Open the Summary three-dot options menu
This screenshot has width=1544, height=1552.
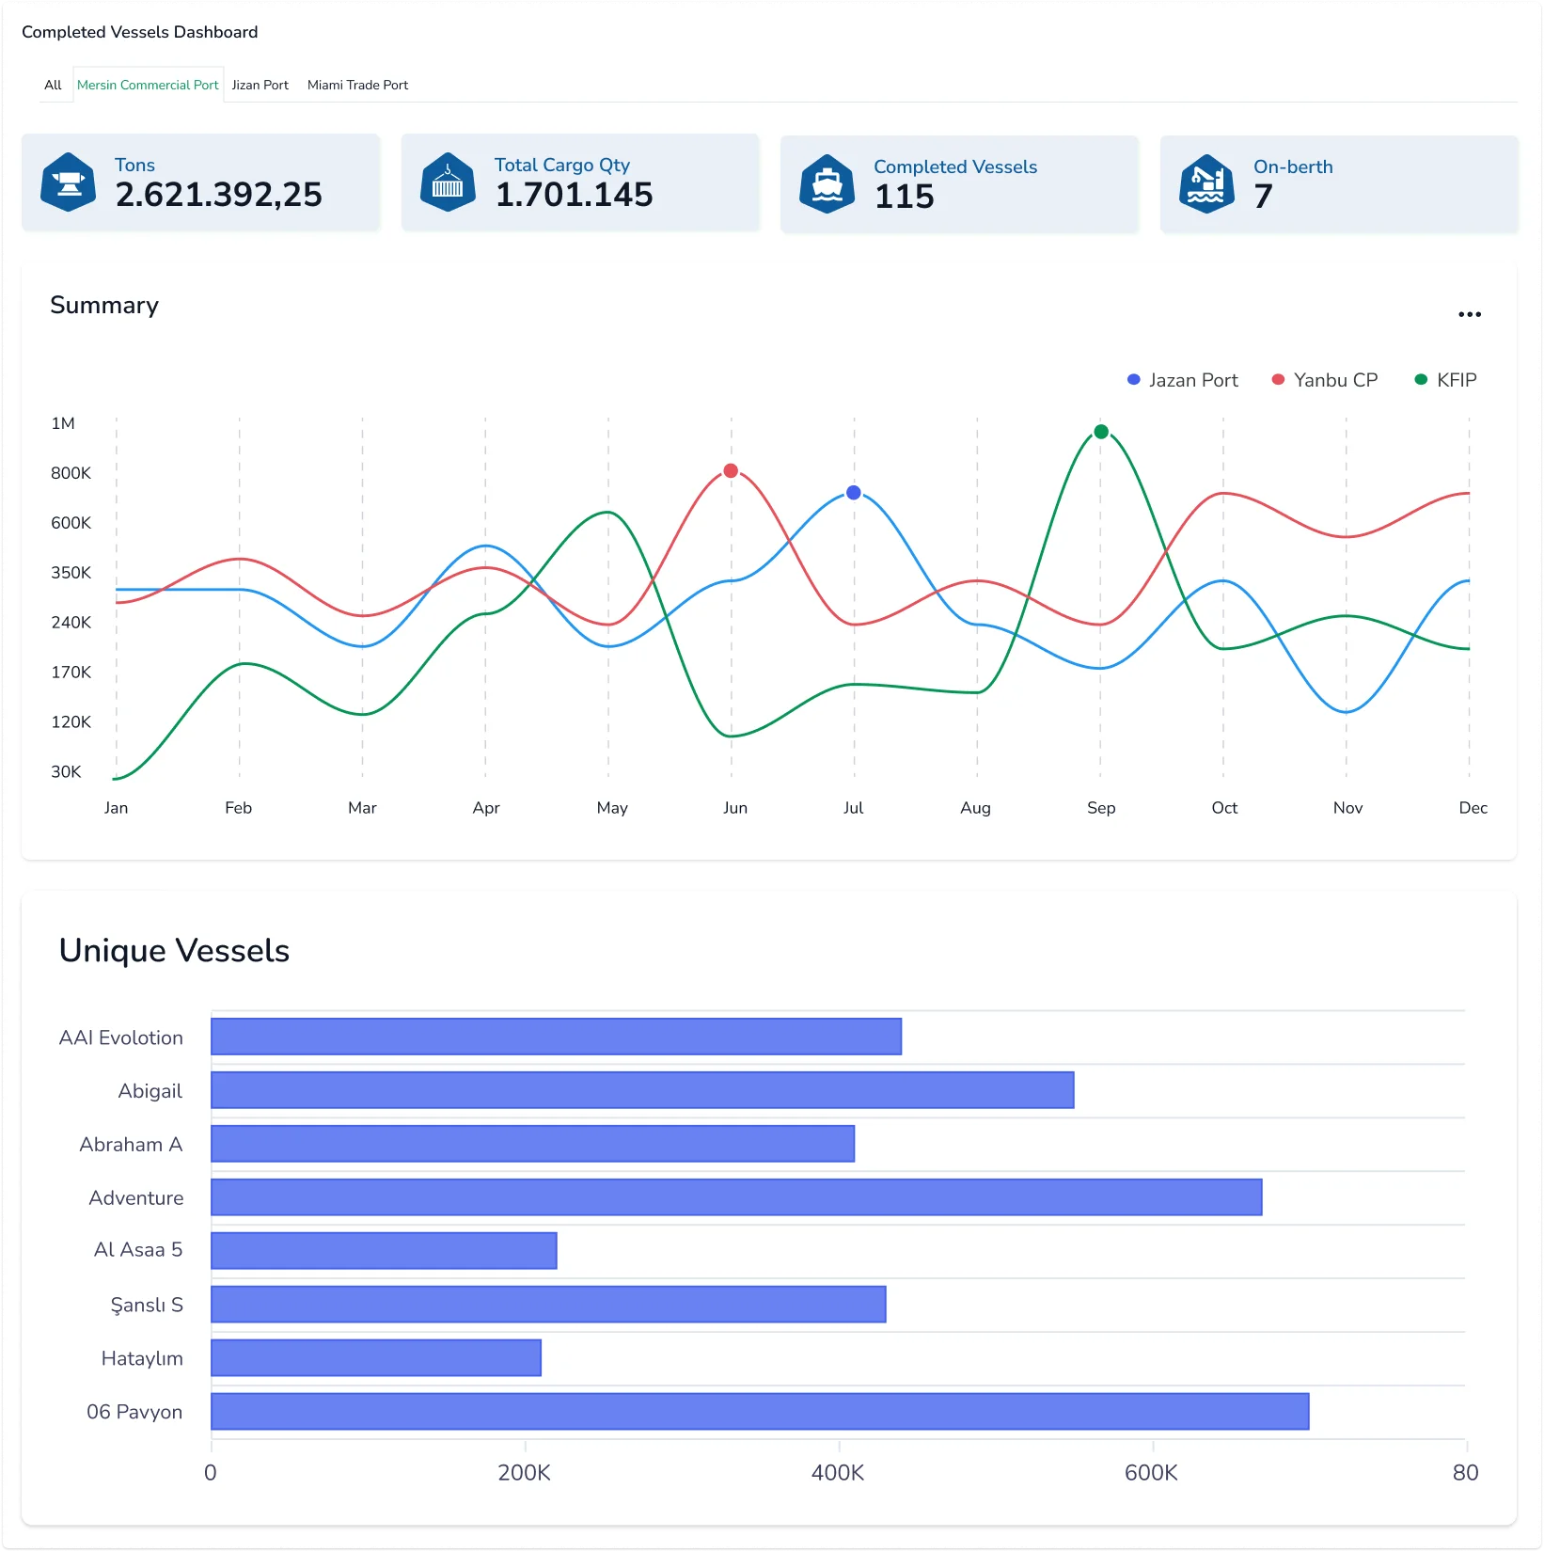point(1469,315)
